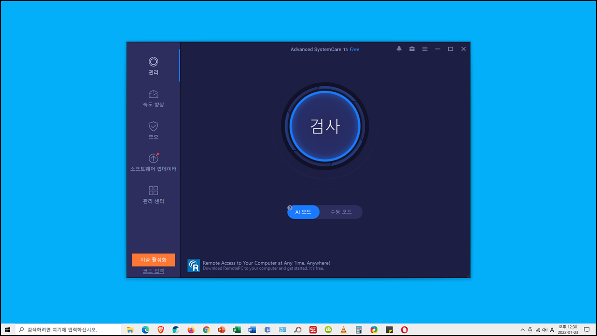
Task: Enable AI 모드
Action: tap(303, 212)
